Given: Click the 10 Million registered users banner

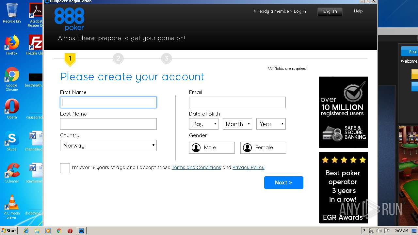Looking at the screenshot, I should point(344,112).
